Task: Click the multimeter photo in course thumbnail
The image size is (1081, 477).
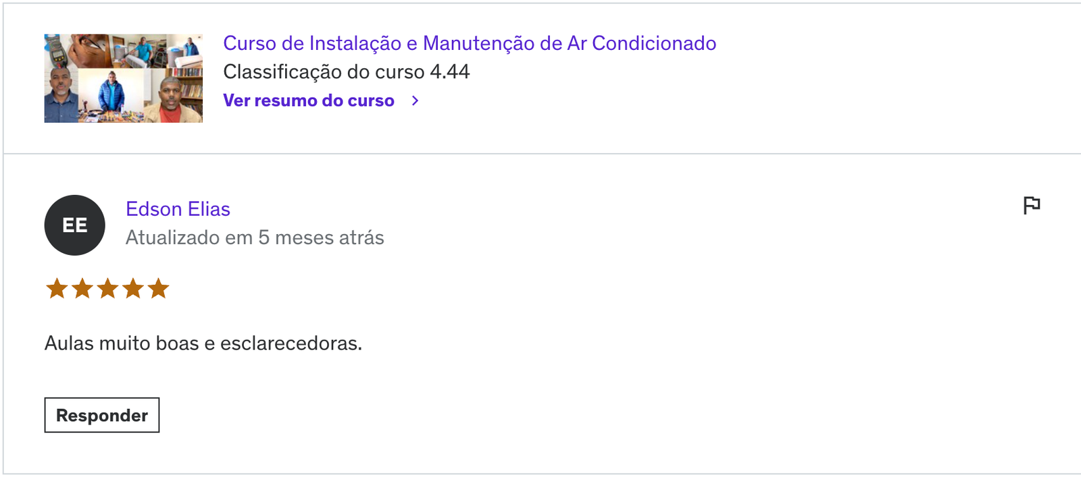Action: [x=56, y=51]
